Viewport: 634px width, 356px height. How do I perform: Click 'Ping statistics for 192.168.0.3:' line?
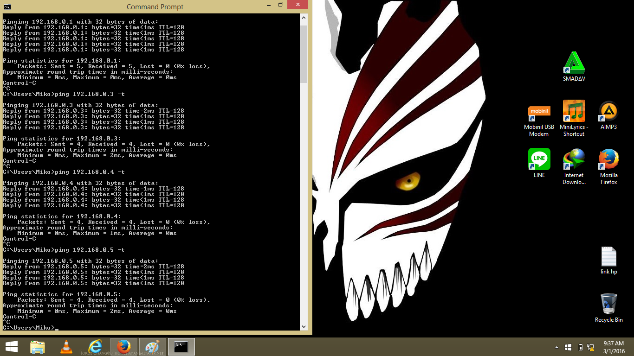pos(62,139)
